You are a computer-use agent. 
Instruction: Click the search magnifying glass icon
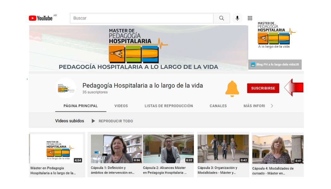222,18
